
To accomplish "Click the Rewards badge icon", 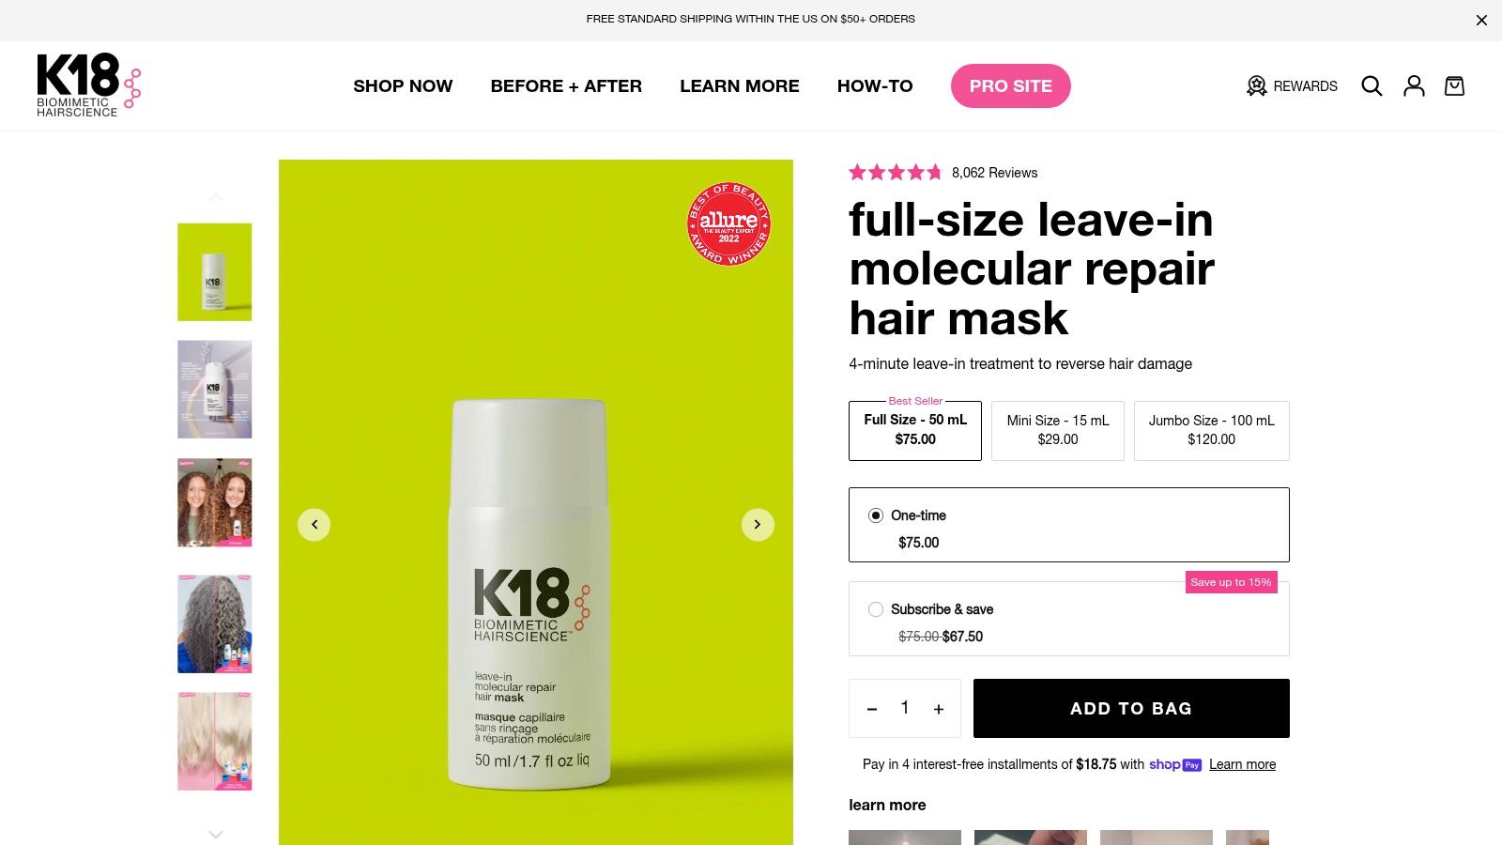I will [x=1256, y=86].
